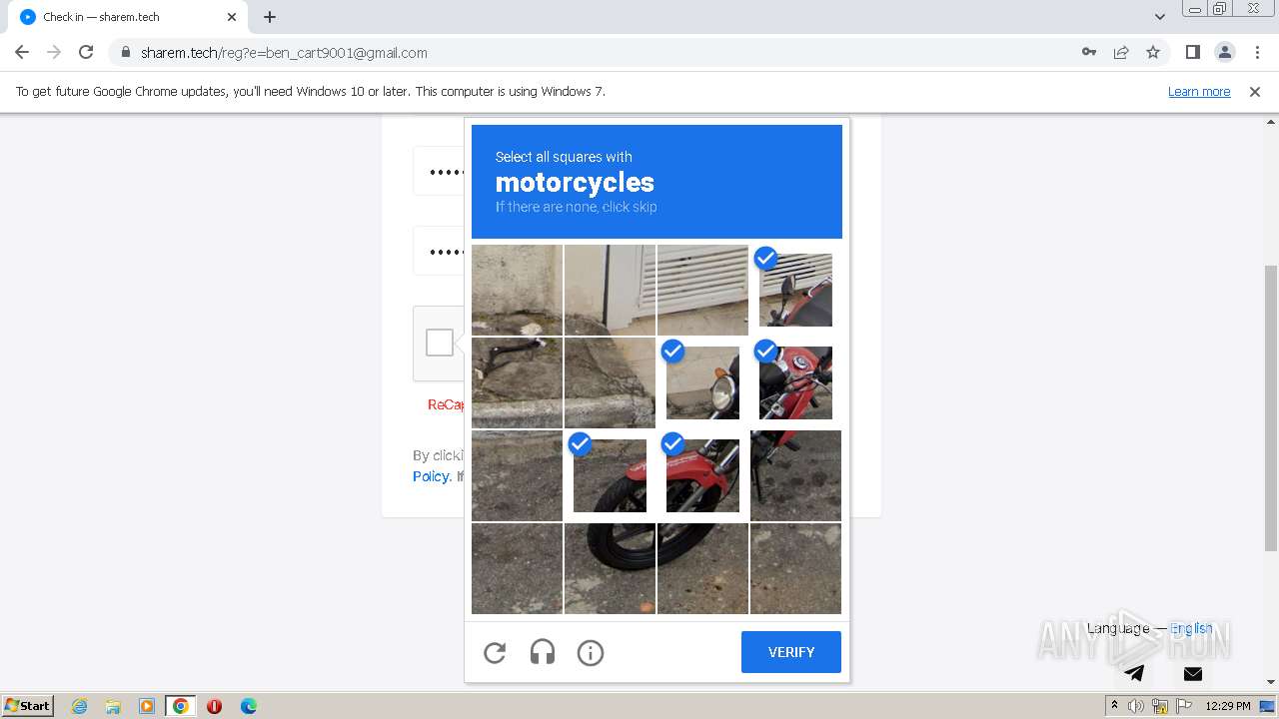
Task: Select the tile with the black handlebar lever
Action: [x=517, y=382]
